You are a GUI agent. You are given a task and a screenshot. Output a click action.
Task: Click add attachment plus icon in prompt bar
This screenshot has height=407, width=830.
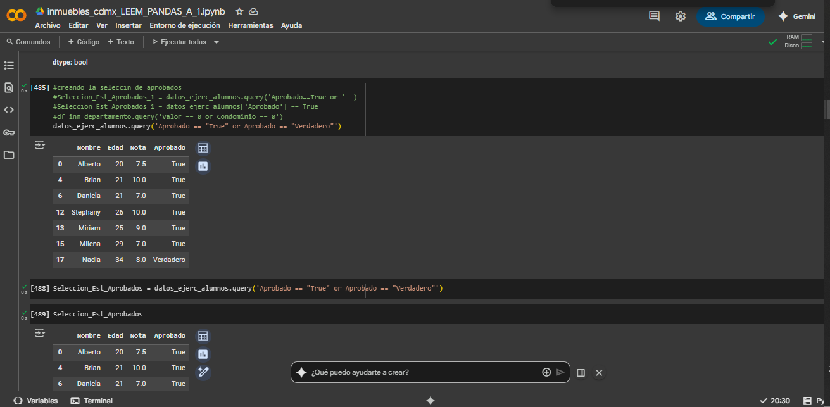coord(546,372)
